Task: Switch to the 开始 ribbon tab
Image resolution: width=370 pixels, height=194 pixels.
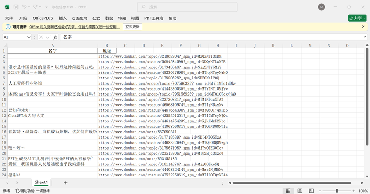Action: click(23, 18)
